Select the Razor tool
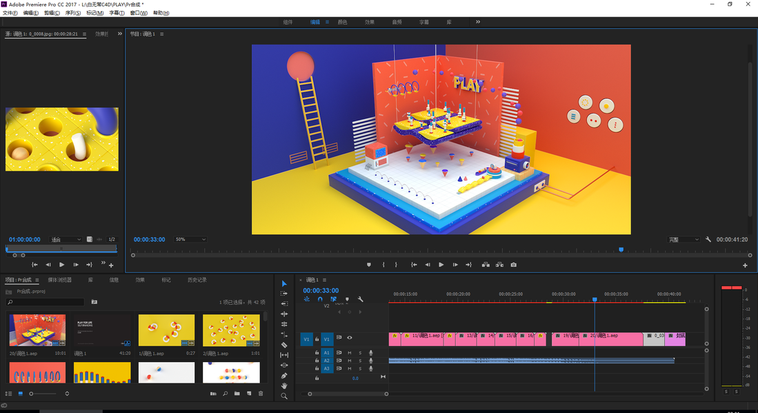 (x=283, y=344)
